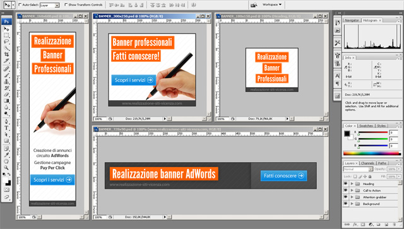Enable the Auto-Select checkbox
The image size is (404, 229).
20,4
